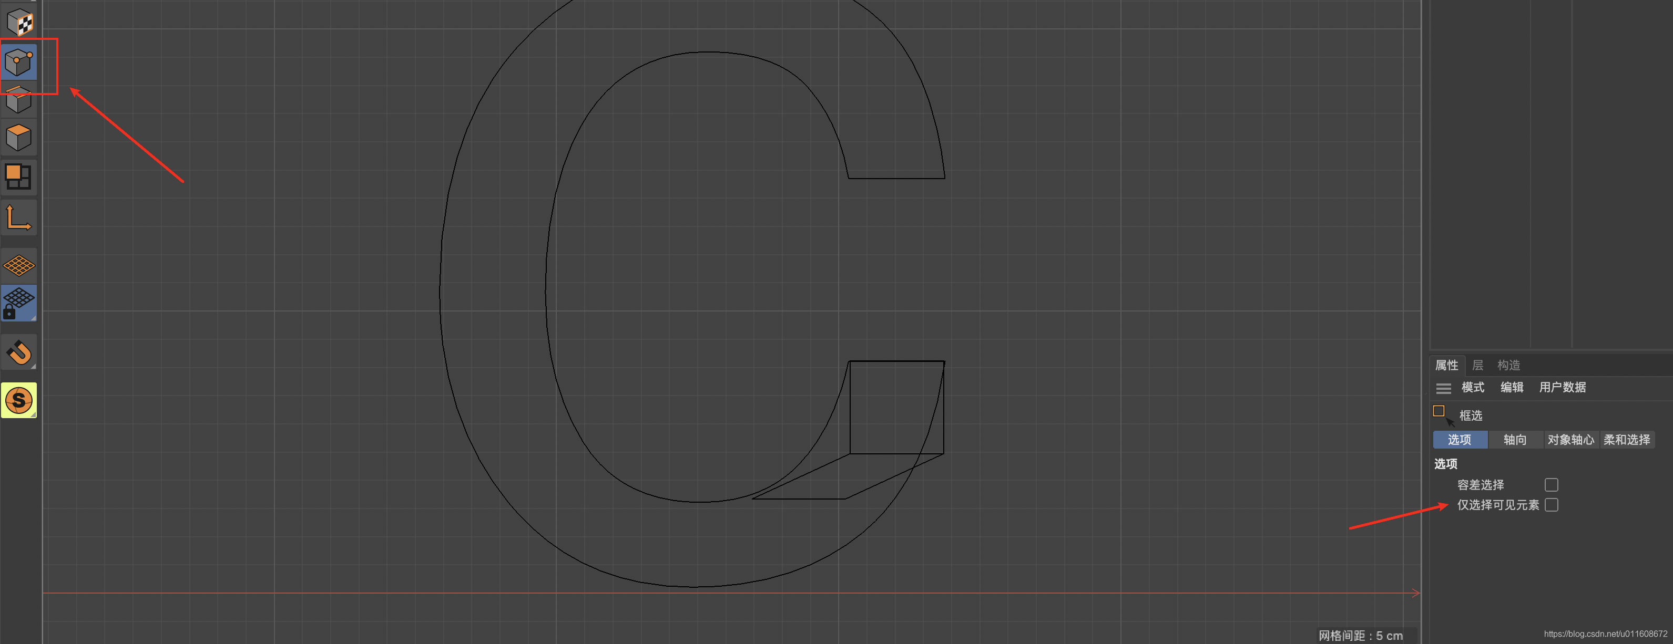Switch to the 层 tab

click(1477, 365)
